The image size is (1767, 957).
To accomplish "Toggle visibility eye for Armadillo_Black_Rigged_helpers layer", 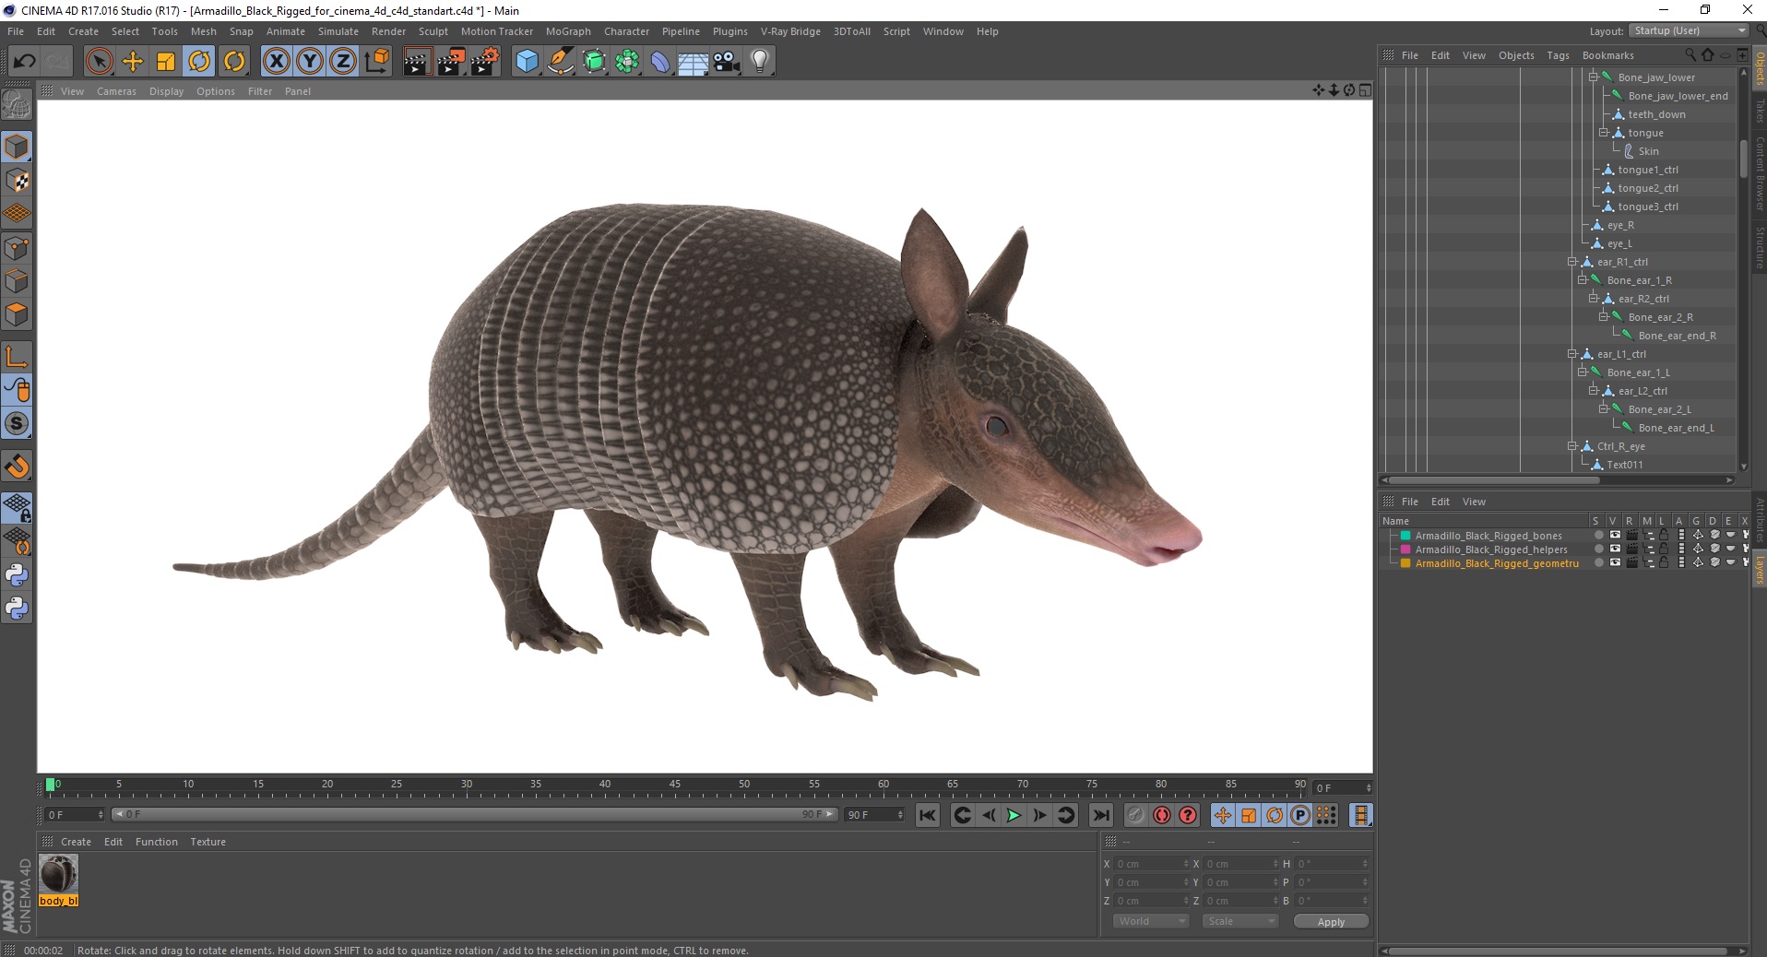I will pos(1615,549).
